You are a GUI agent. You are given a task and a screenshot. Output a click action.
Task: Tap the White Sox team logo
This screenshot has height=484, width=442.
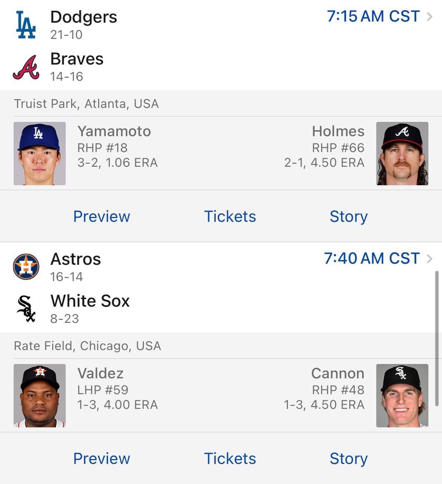click(x=26, y=309)
